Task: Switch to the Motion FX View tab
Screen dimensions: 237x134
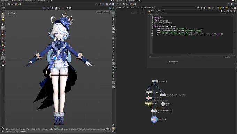Action: (x=42, y=1)
